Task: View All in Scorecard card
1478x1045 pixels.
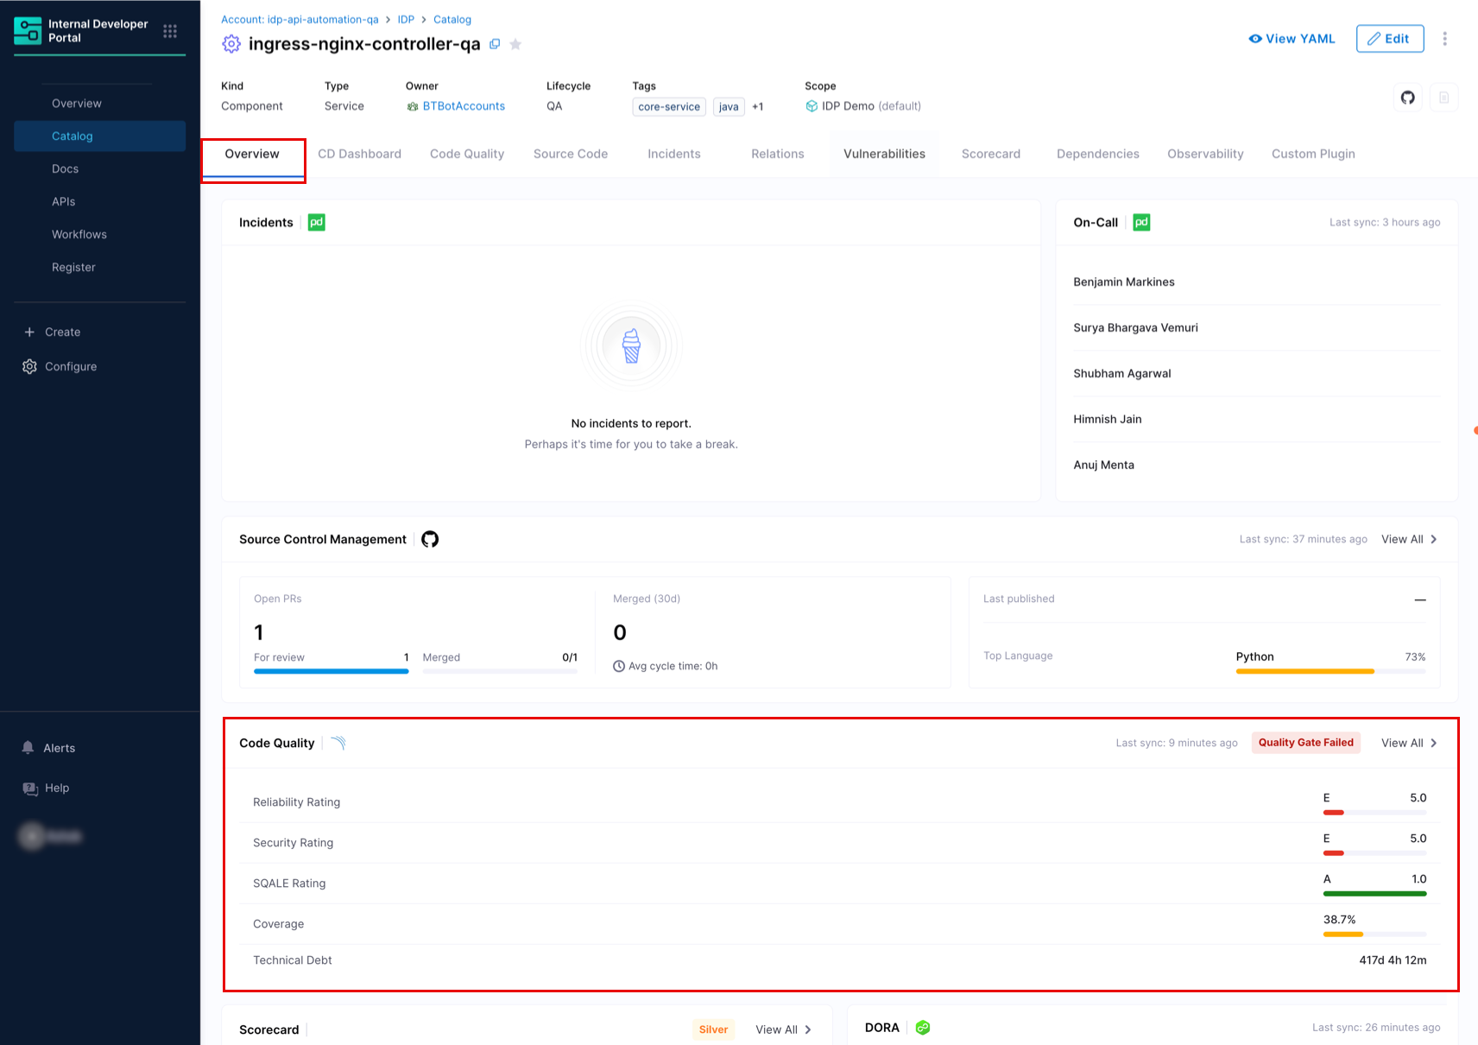Action: [783, 1029]
